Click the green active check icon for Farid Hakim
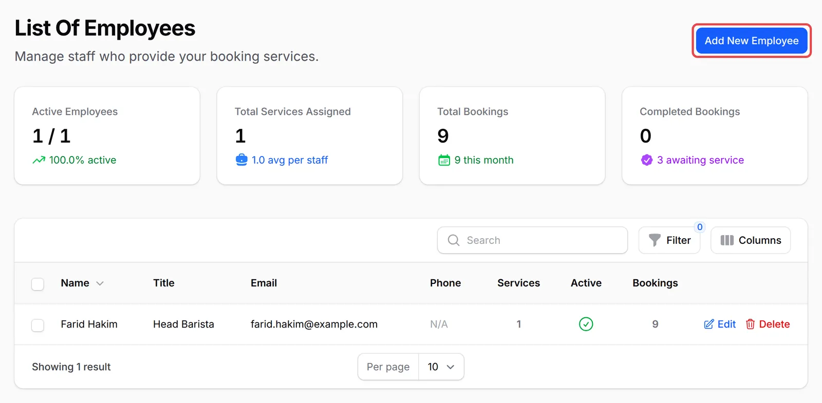This screenshot has height=403, width=822. point(586,324)
